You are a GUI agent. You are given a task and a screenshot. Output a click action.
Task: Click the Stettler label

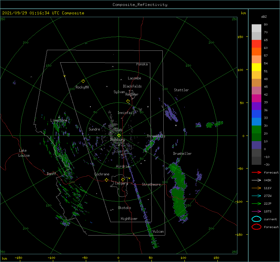181,90
